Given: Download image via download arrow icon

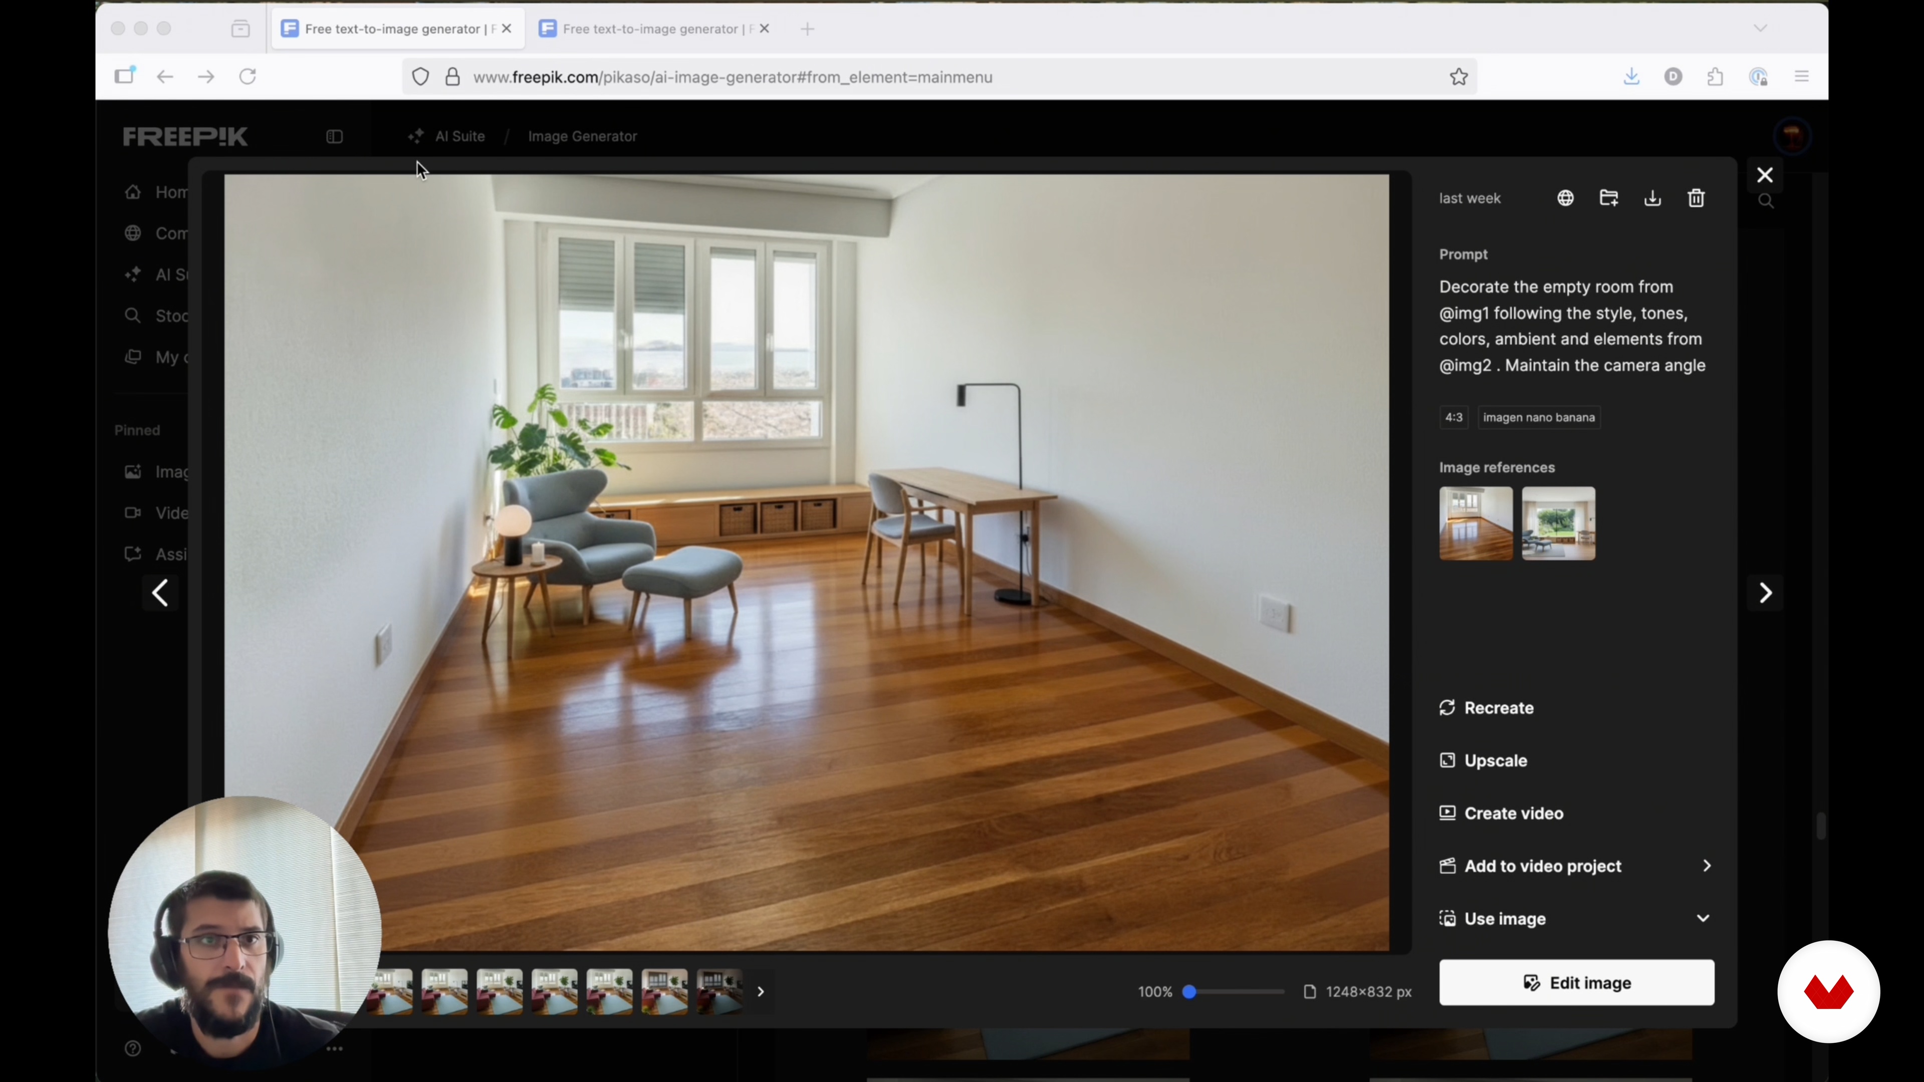Looking at the screenshot, I should [1652, 198].
